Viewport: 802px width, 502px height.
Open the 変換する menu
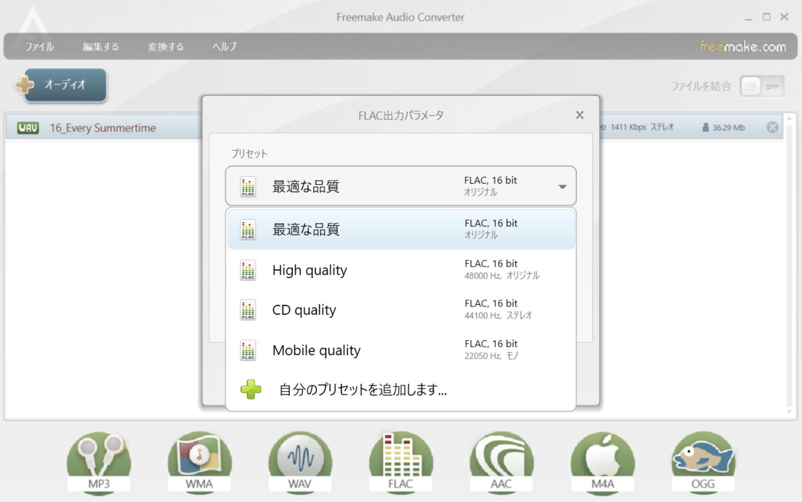click(165, 46)
